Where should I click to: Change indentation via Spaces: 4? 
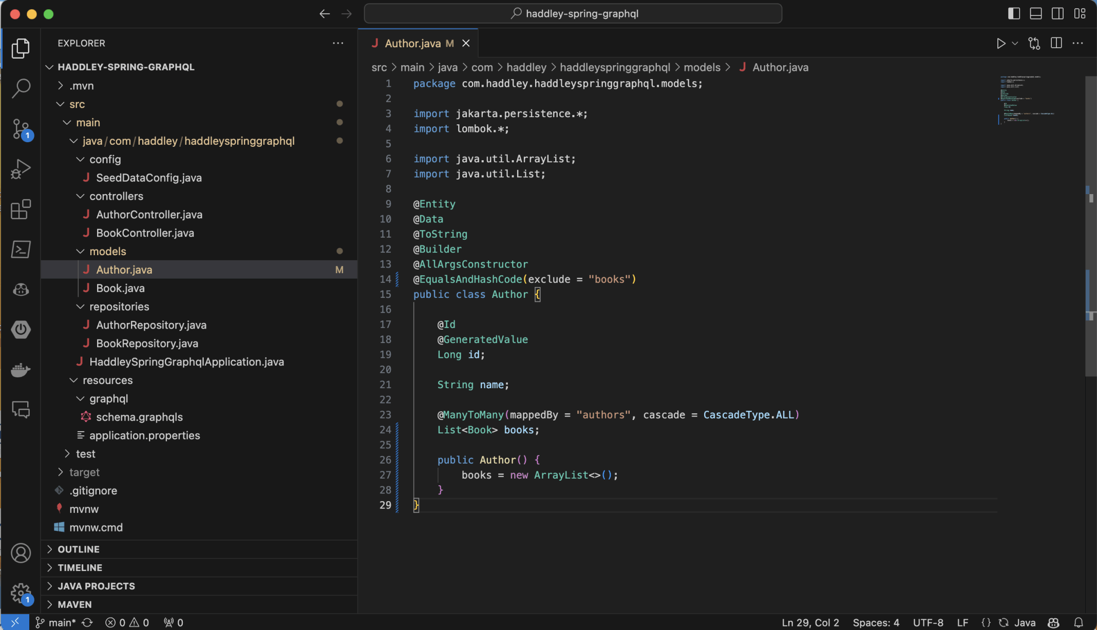click(x=876, y=622)
